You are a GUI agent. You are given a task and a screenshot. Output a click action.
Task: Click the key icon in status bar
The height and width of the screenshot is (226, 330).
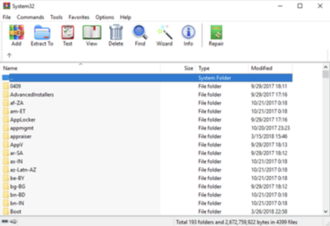[x=14, y=222]
